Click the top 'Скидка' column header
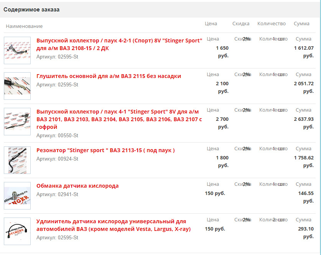 coord(241,23)
